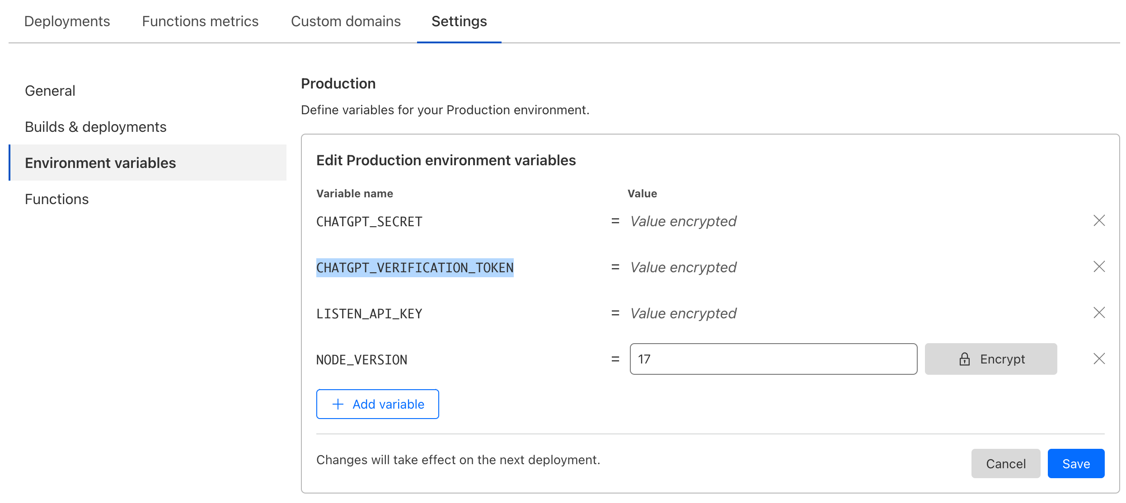Select Environment variables in the sidebar
The width and height of the screenshot is (1126, 503).
click(x=100, y=163)
